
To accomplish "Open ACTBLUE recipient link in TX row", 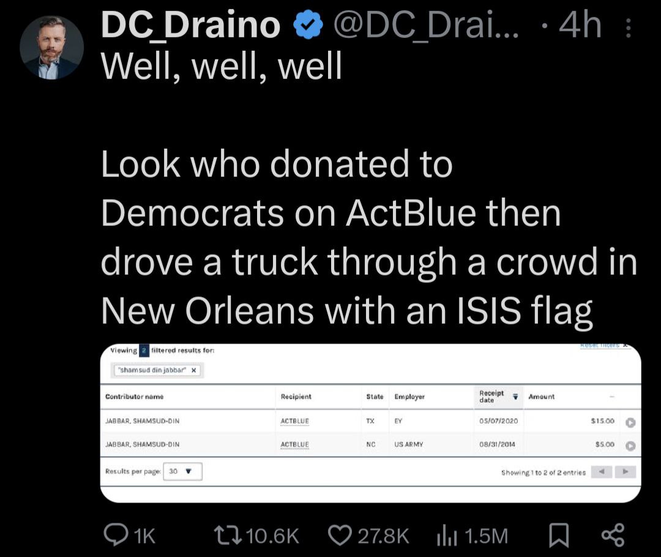I will (294, 421).
